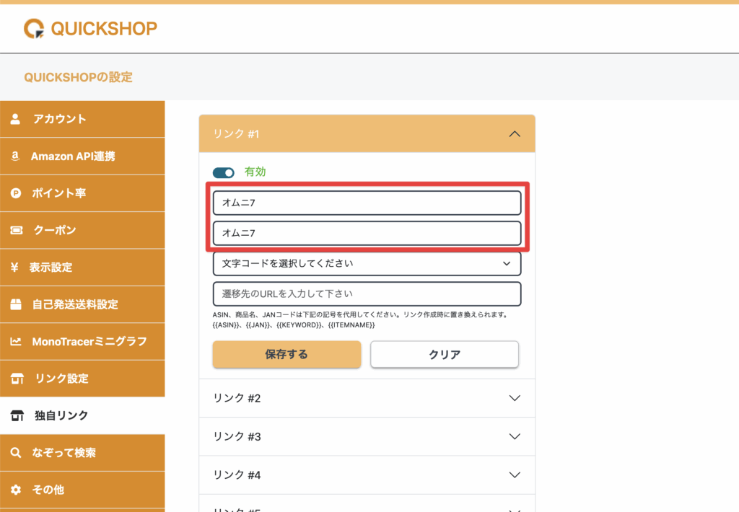Click the QUICKSHOP header wordmark
Viewport: 739px width, 512px height.
click(x=104, y=28)
